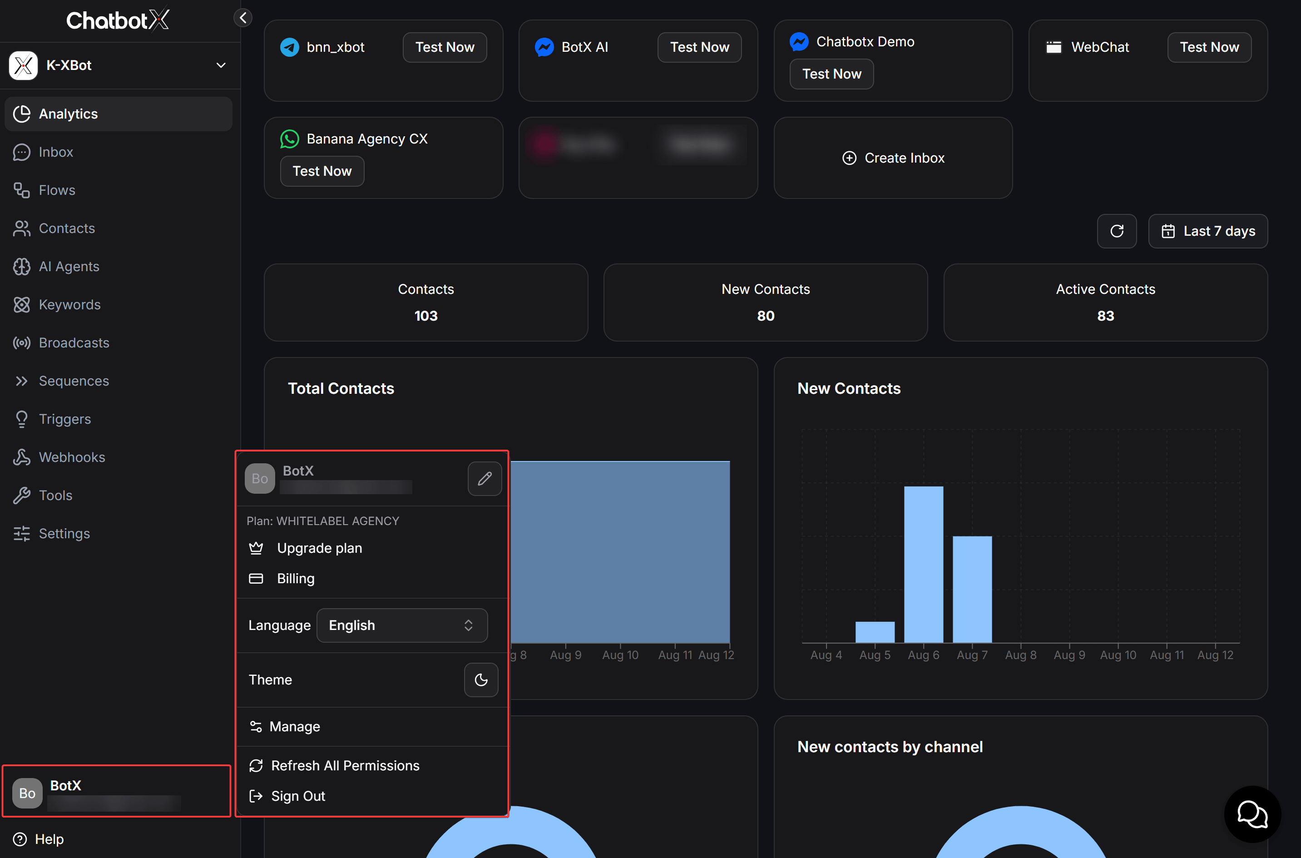Click the Active Contacts stat card showing 83
The height and width of the screenshot is (858, 1301).
point(1105,303)
